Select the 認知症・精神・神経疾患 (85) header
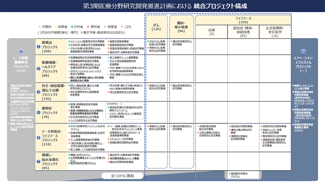 point(243,32)
